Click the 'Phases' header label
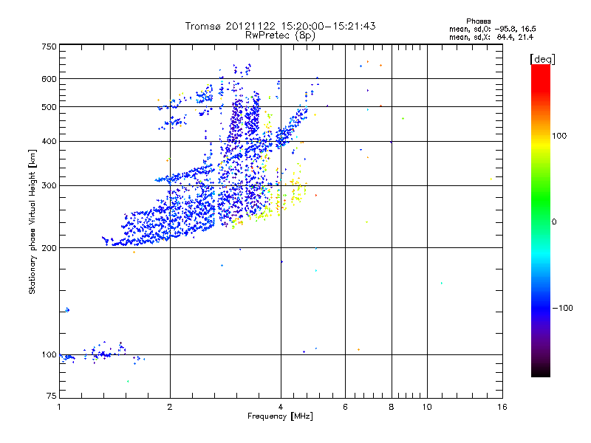591x443 pixels. (x=478, y=21)
